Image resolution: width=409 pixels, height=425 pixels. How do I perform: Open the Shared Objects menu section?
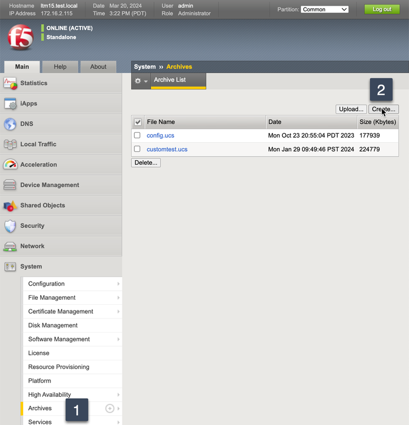[61, 206]
